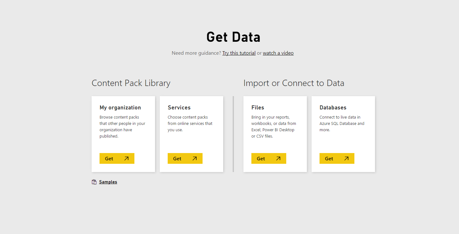Image resolution: width=459 pixels, height=234 pixels.
Task: Click the arrow icon inside the Services Get button
Action: tap(194, 158)
